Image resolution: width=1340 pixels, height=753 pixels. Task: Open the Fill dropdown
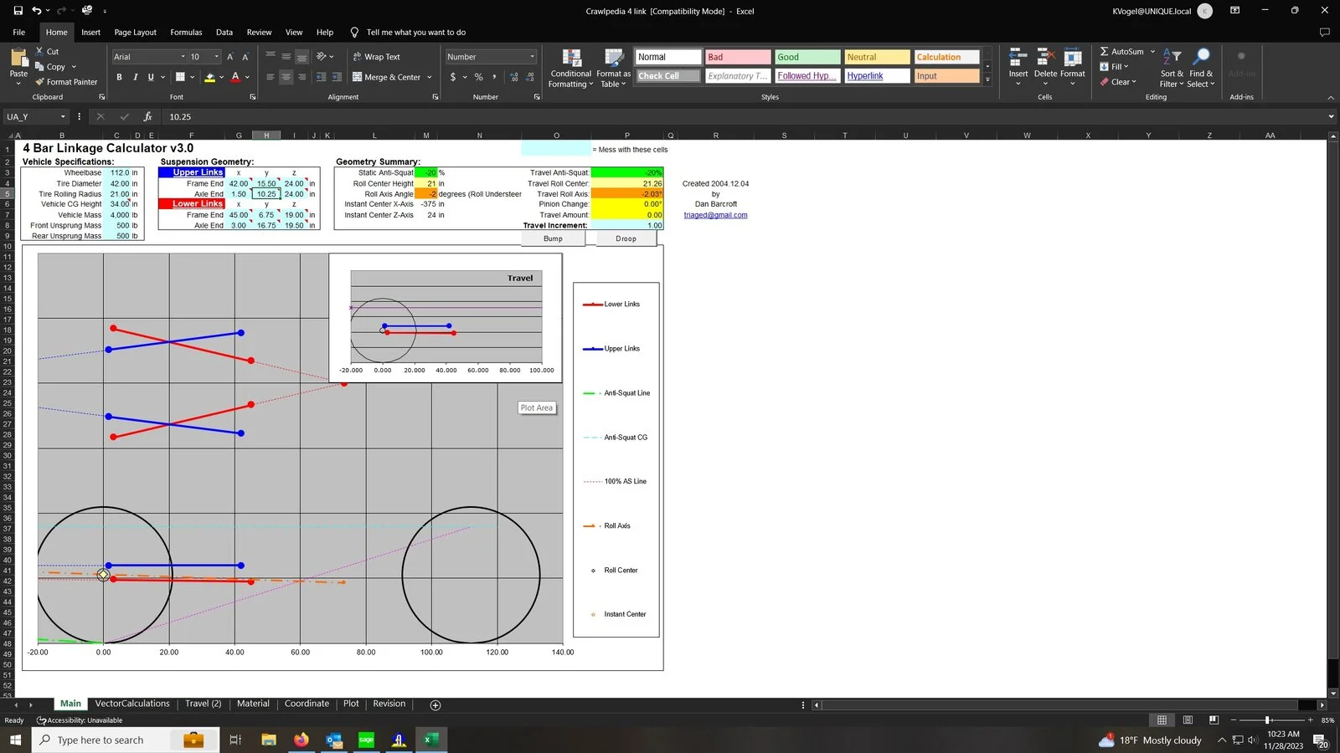[1115, 67]
